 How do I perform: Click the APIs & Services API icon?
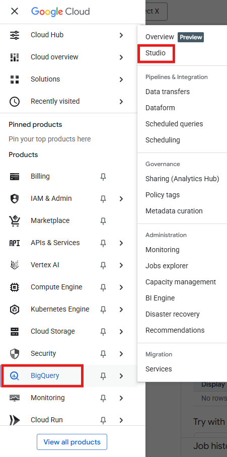(x=14, y=243)
